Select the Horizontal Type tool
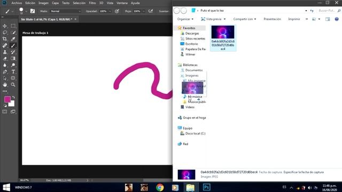This screenshot has height=192, width=342. 13,71
